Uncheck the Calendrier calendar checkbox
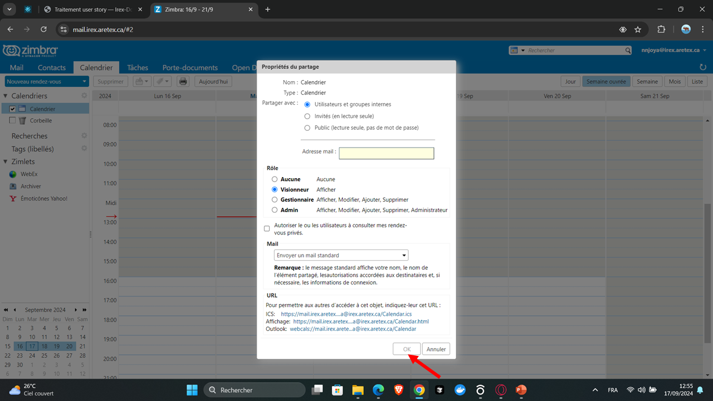This screenshot has width=713, height=401. pyautogui.click(x=12, y=109)
